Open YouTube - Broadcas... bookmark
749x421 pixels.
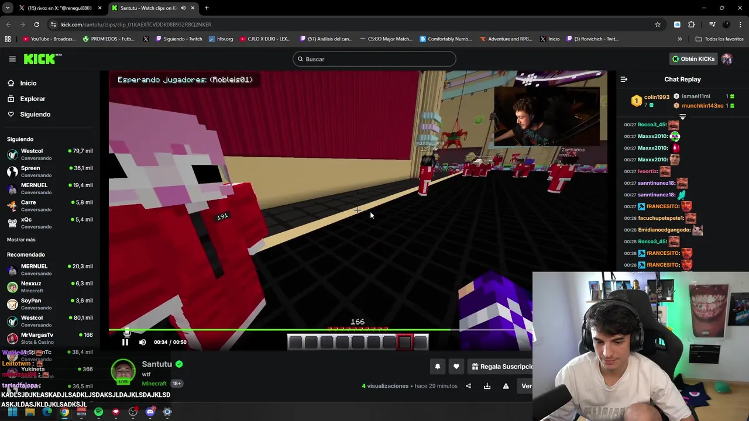point(49,39)
